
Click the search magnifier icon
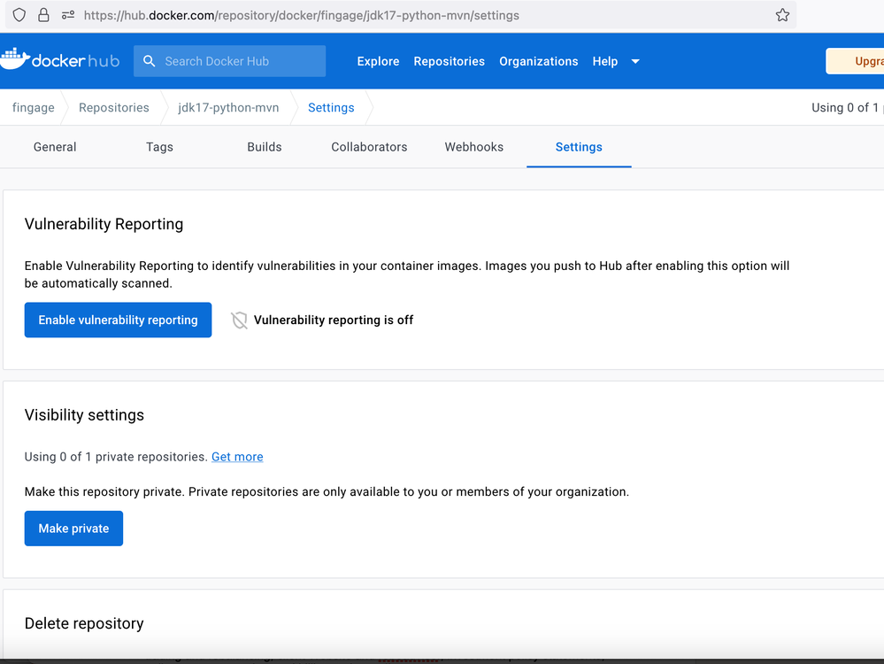[149, 61]
